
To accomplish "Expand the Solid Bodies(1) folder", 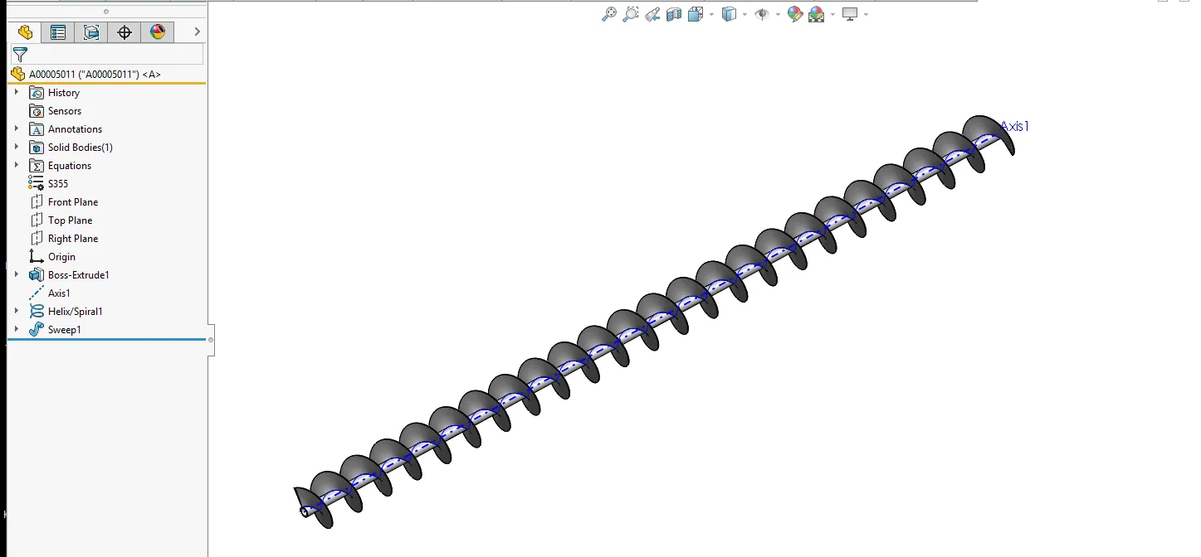I will pos(17,147).
